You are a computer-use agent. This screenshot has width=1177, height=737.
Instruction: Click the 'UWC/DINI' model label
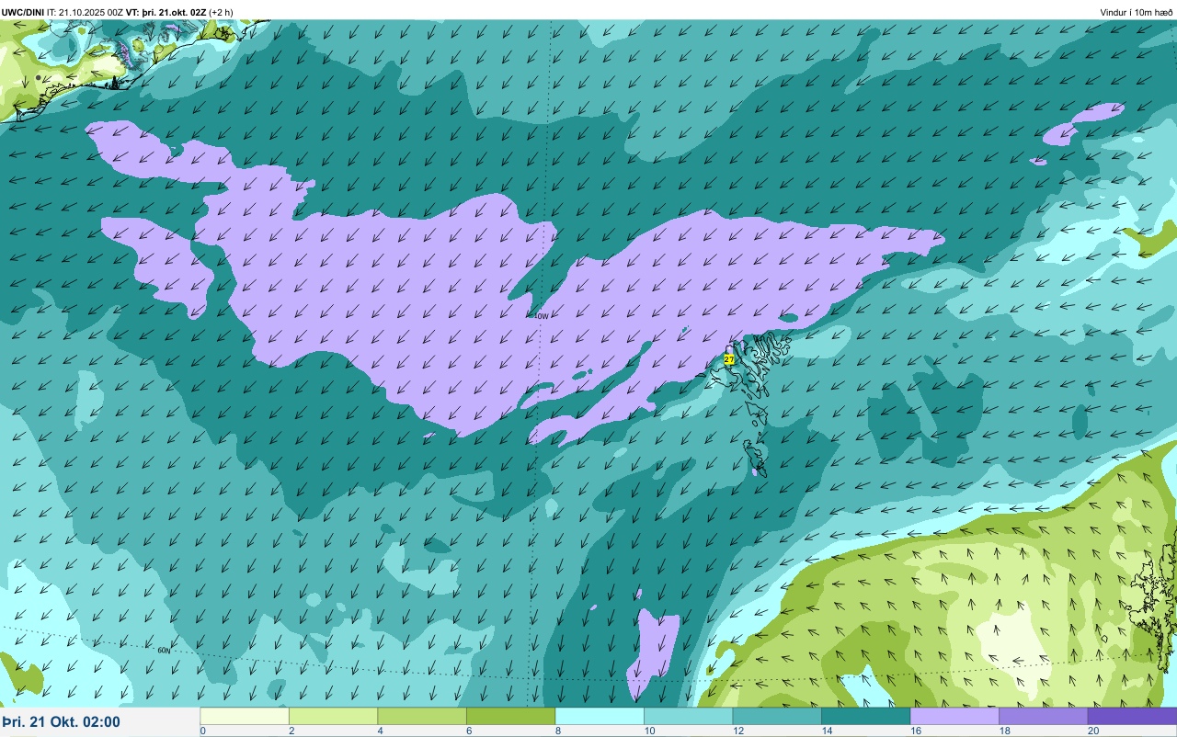tap(23, 12)
